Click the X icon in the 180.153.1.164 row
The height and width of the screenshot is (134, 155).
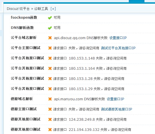(50, 69)
